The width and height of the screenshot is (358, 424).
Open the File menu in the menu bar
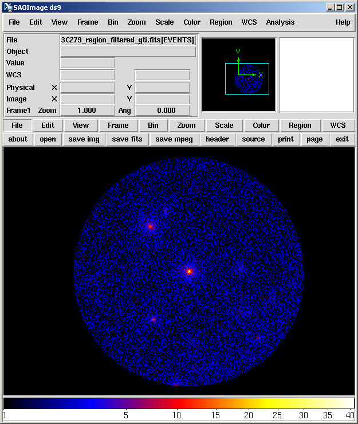coord(14,22)
